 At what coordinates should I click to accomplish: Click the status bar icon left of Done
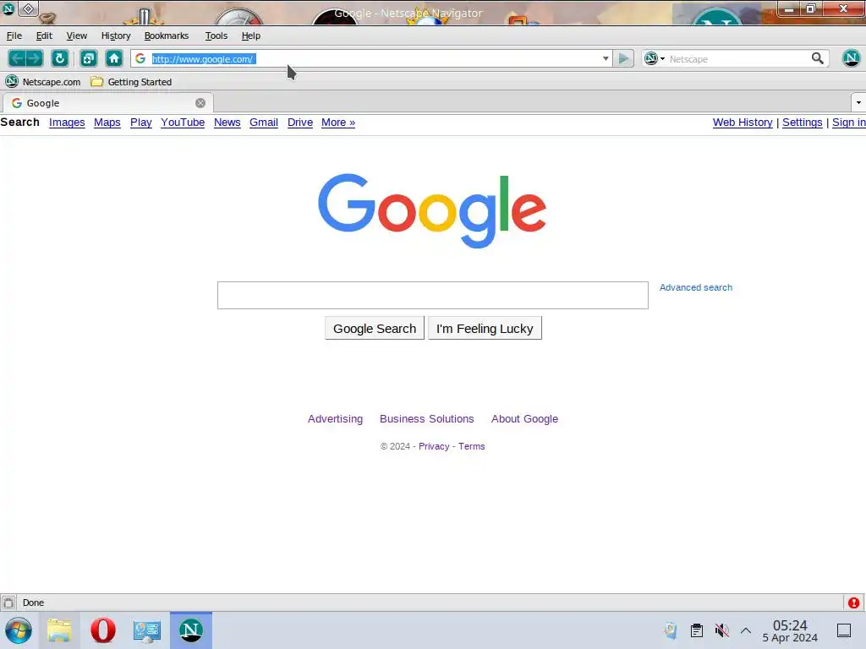tap(8, 603)
